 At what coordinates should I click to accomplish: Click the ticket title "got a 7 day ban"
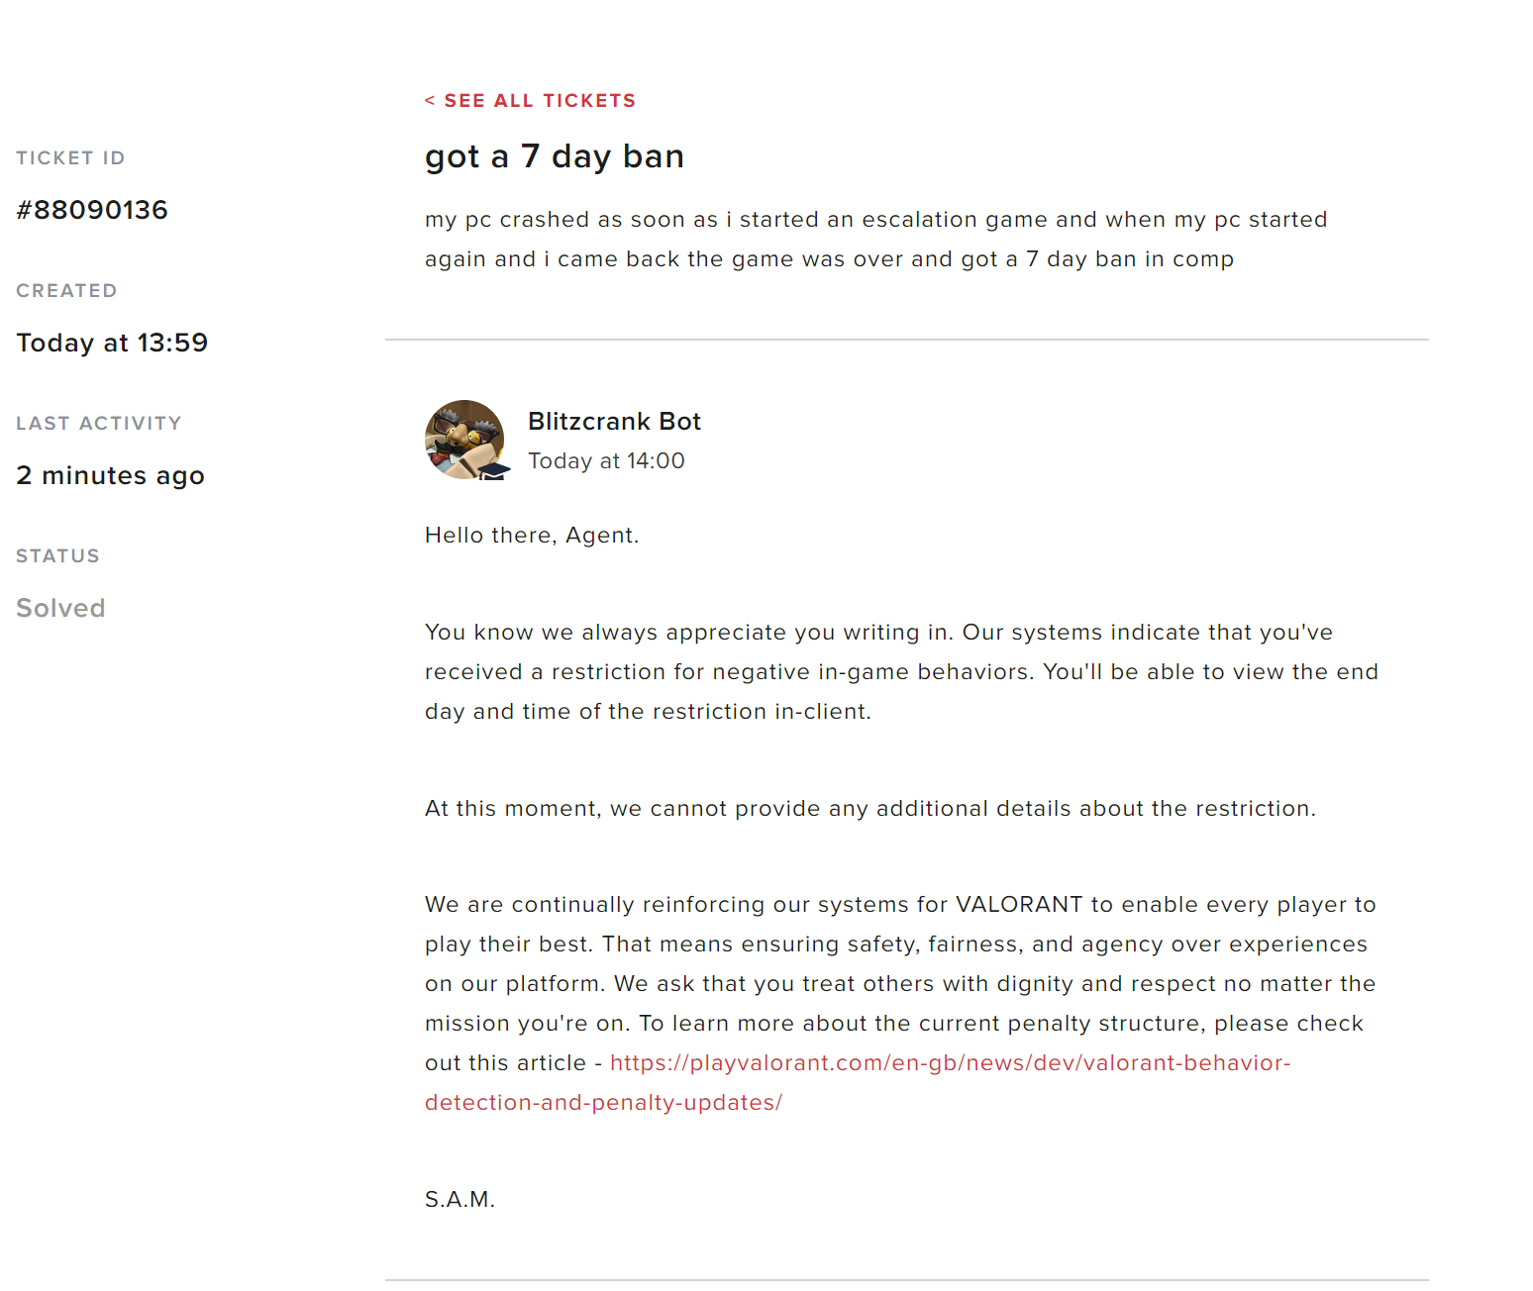tap(554, 156)
